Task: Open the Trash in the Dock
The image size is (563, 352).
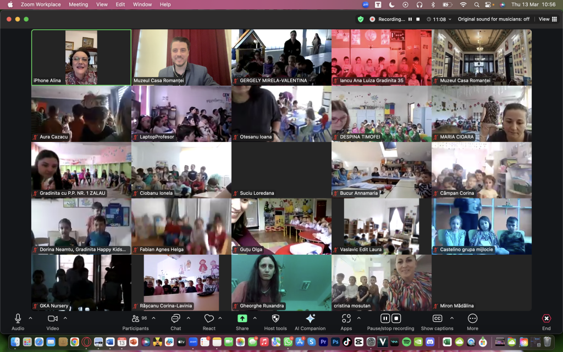Action: click(x=547, y=342)
